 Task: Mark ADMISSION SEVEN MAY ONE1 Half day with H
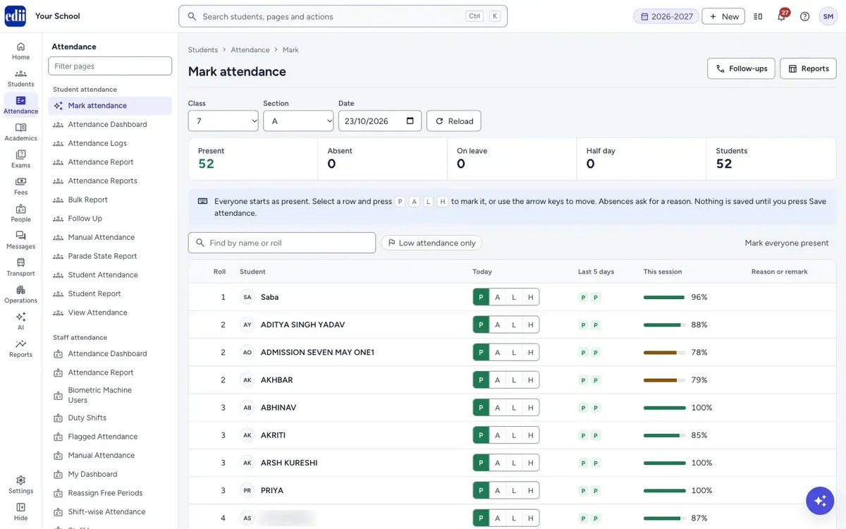coord(531,352)
